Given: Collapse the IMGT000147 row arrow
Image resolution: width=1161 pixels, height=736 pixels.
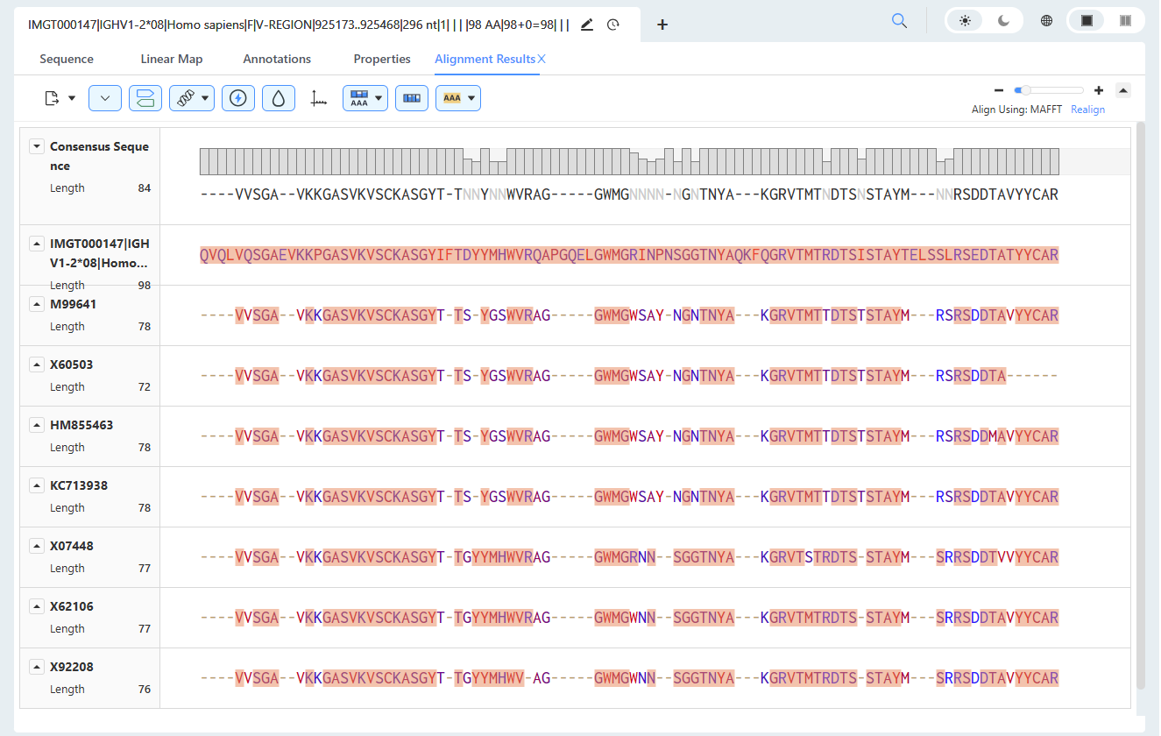Looking at the screenshot, I should [37, 243].
